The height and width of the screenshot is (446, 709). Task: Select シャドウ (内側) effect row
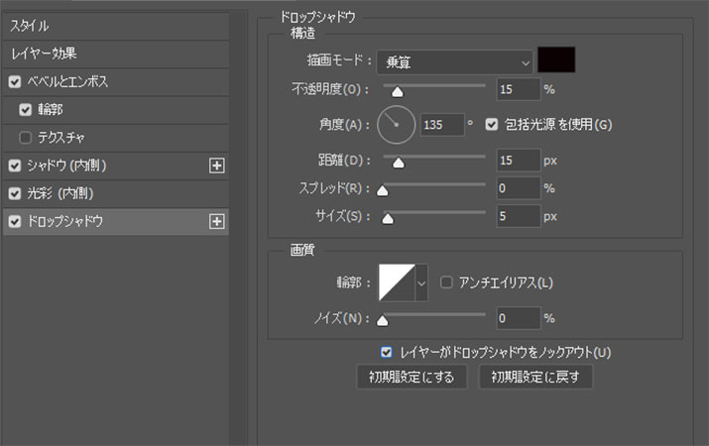tap(116, 166)
